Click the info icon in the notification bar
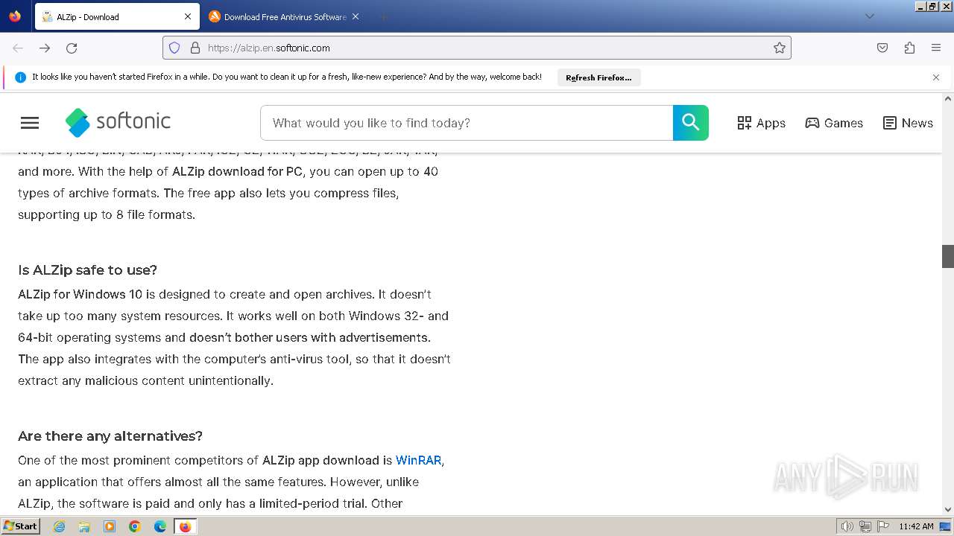Screen dimensions: 954x536 pos(21,77)
